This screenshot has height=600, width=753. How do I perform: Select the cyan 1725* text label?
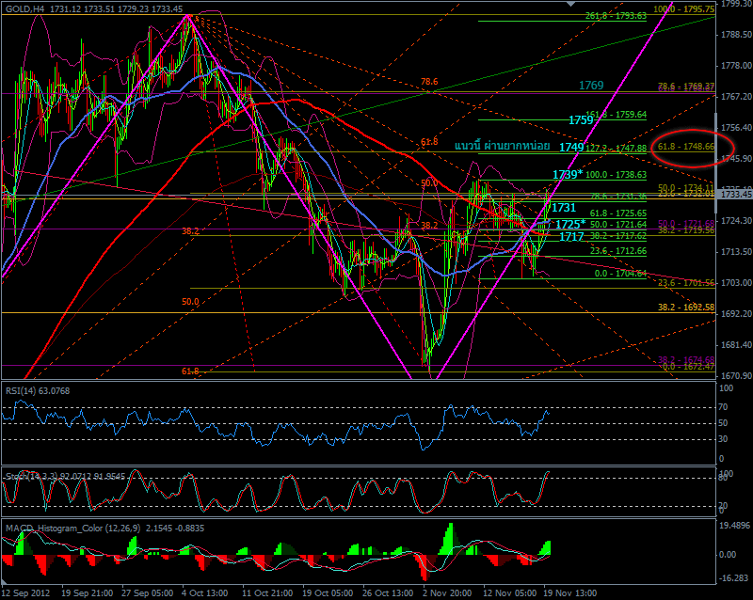570,224
